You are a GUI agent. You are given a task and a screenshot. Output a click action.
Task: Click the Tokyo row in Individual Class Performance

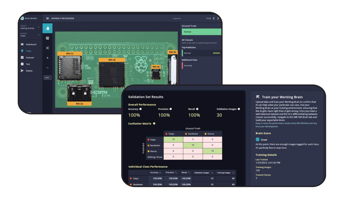point(183,178)
